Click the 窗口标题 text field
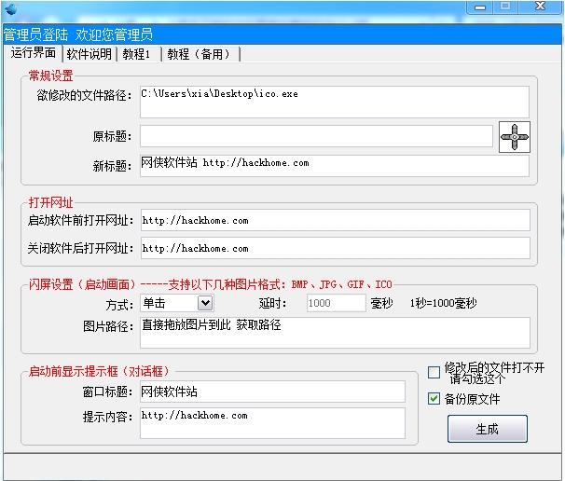 click(272, 392)
